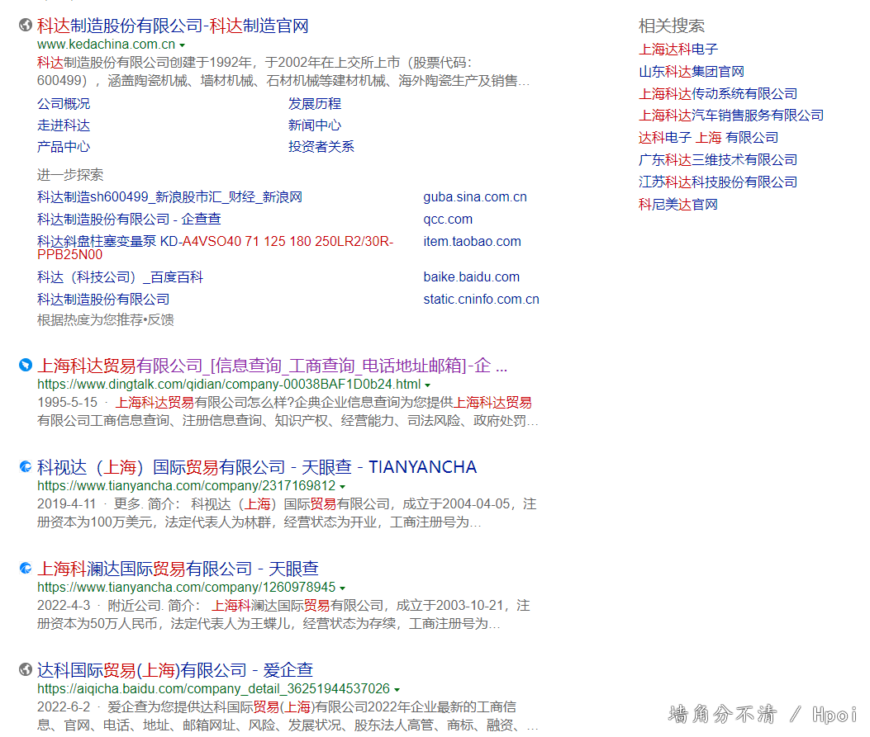870x737 pixels.
Task: Go to the 投资者关系 sitelink
Action: (321, 147)
